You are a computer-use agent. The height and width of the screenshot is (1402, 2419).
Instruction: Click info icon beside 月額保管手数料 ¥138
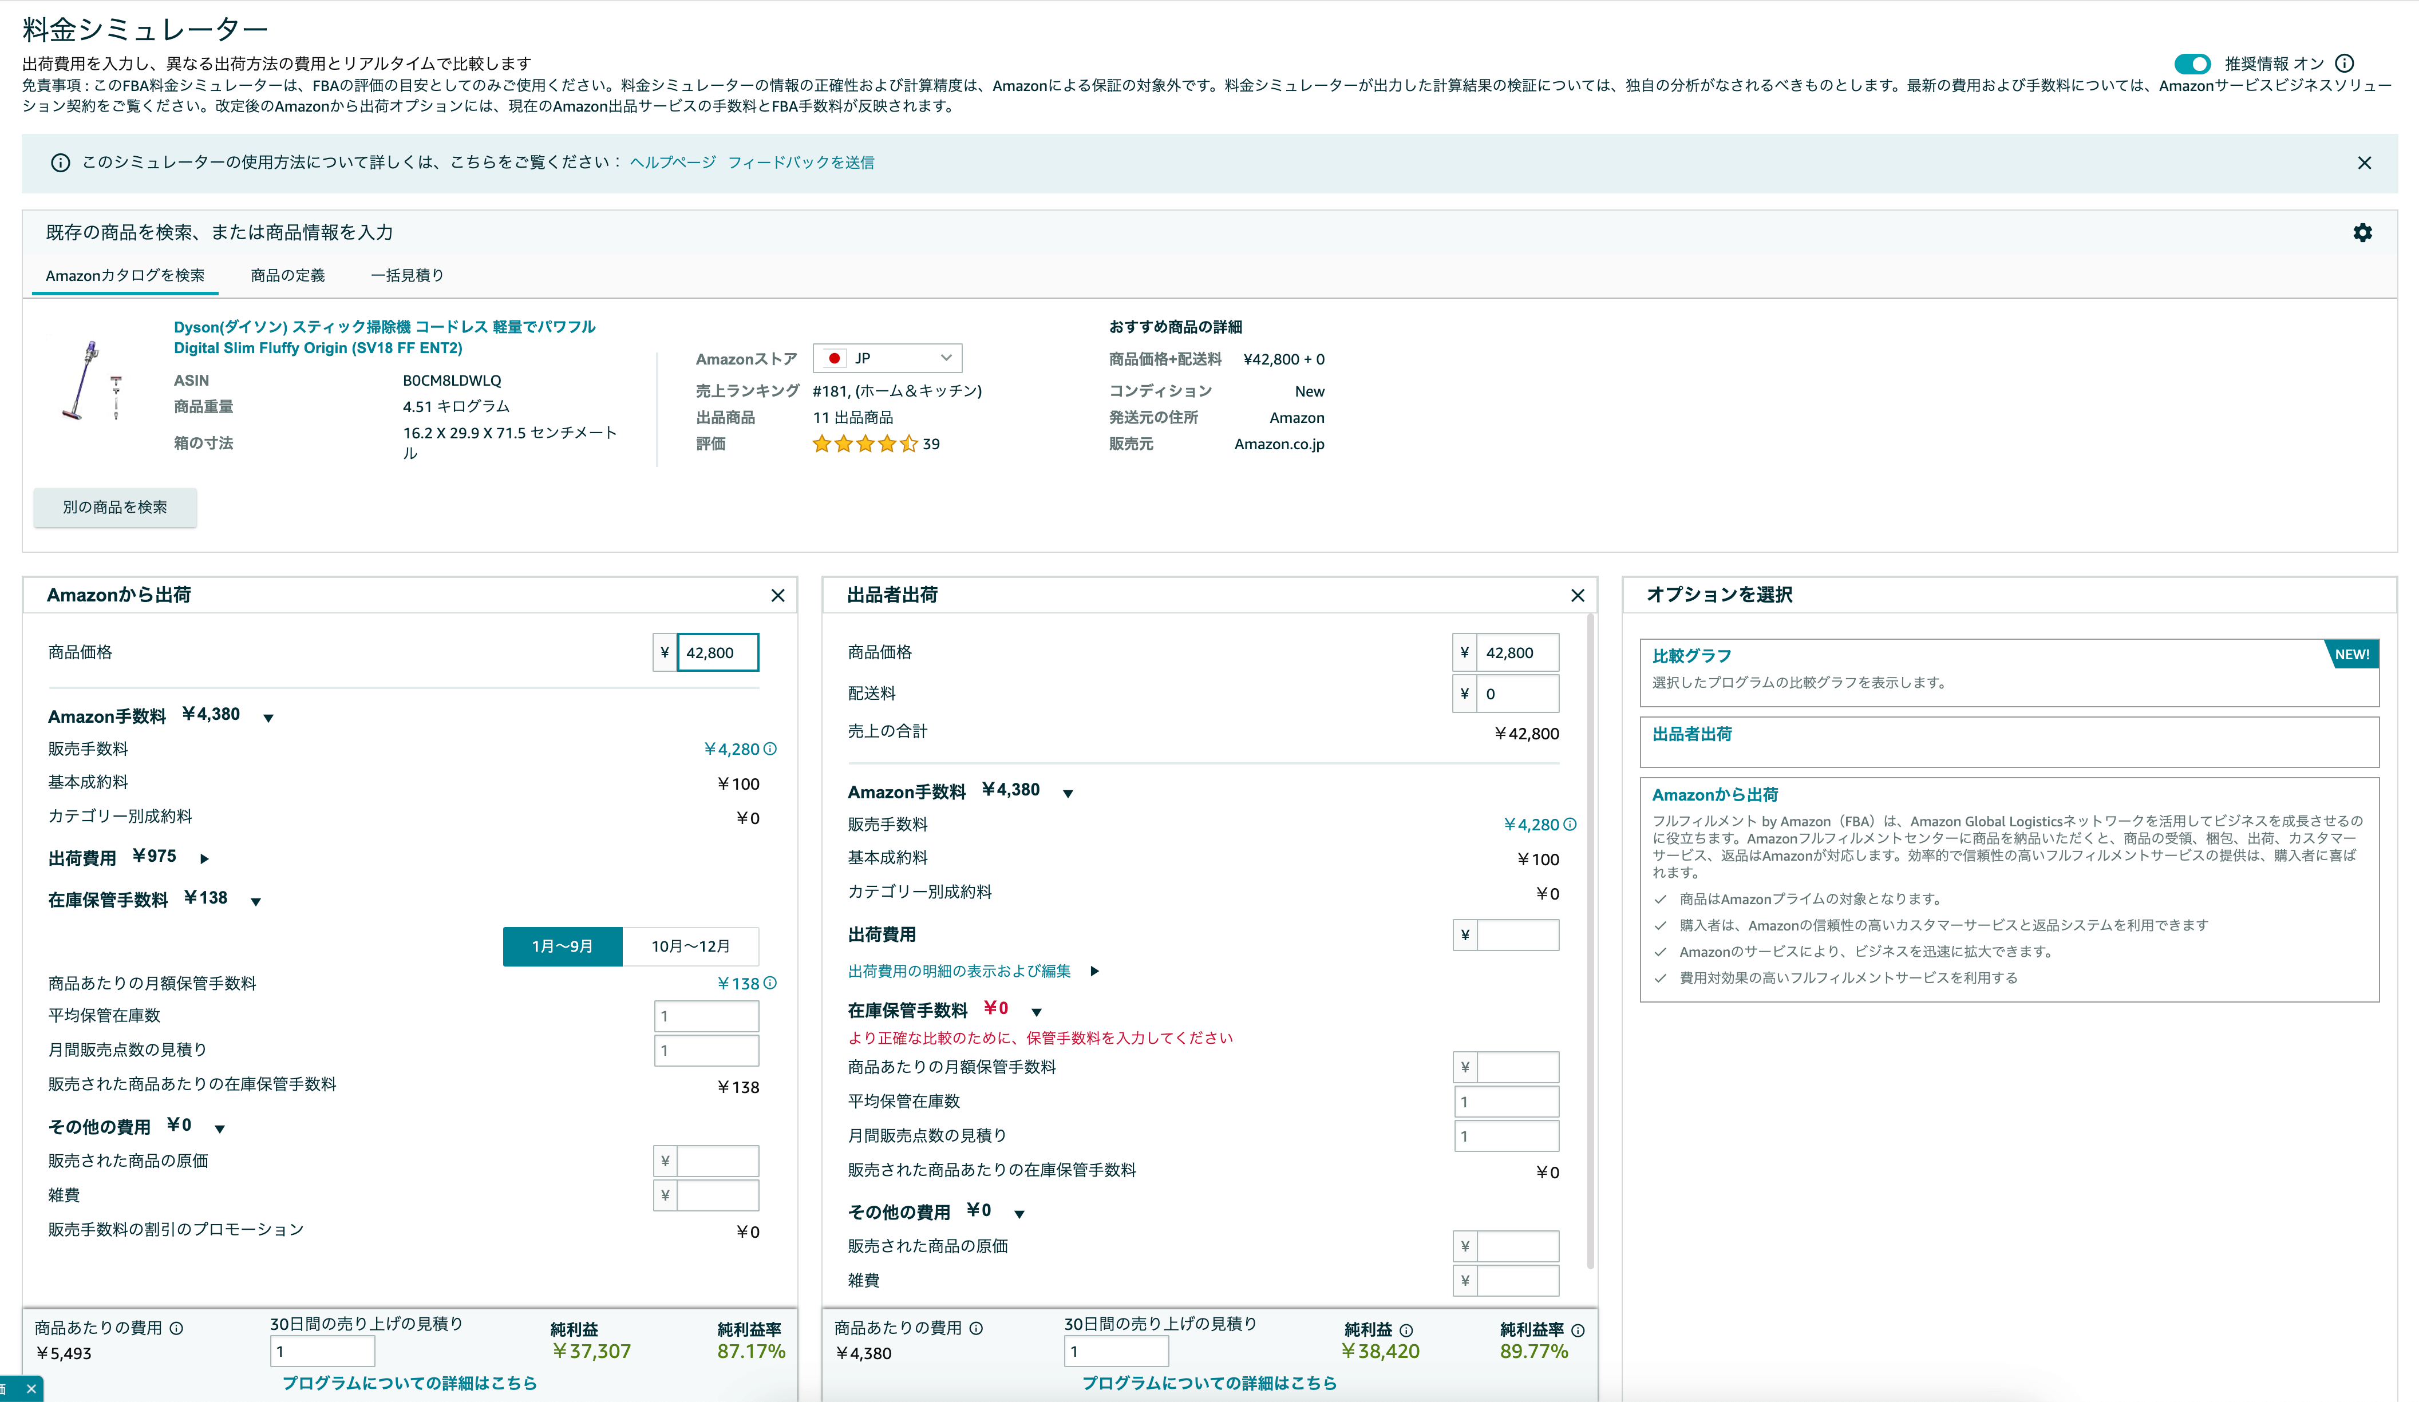pos(770,983)
